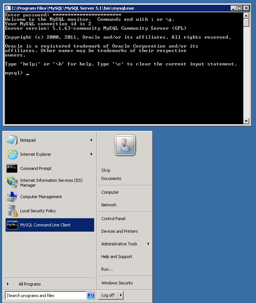Image resolution: width=256 pixels, height=303 pixels.
Task: Open the Skip user folder link
Action: click(x=106, y=170)
